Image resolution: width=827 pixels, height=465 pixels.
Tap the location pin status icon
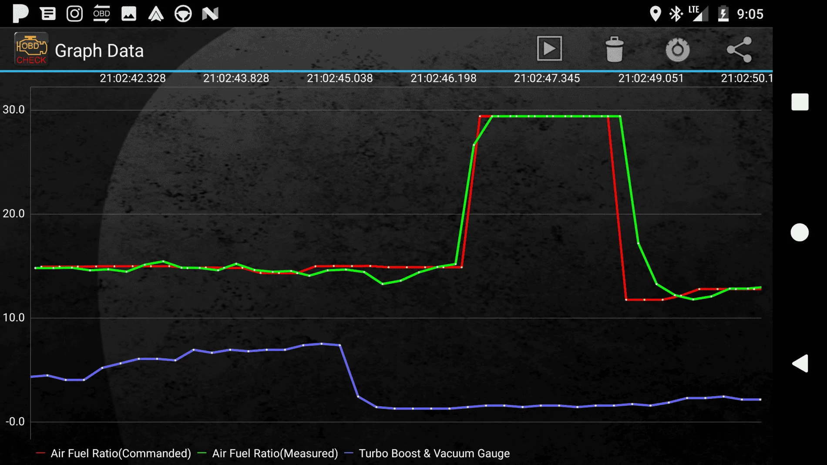coord(655,14)
